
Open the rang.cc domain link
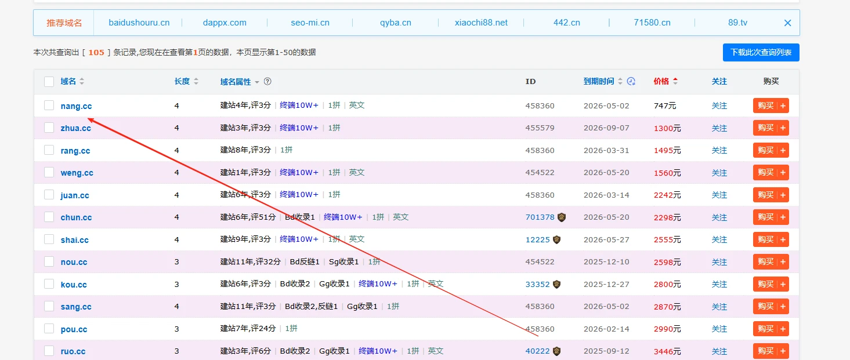tap(75, 151)
